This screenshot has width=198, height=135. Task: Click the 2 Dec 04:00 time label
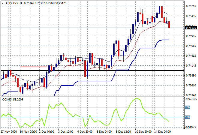coord(46,132)
